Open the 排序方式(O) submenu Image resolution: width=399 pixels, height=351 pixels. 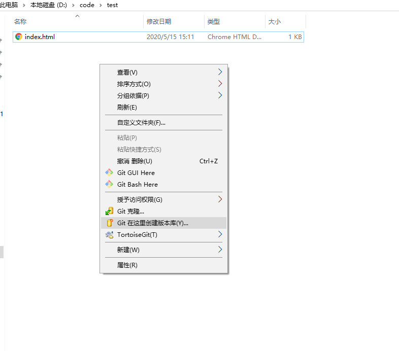pyautogui.click(x=163, y=84)
